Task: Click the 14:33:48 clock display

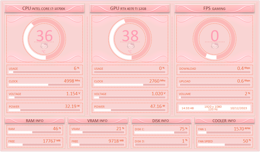Action: pyautogui.click(x=188, y=108)
